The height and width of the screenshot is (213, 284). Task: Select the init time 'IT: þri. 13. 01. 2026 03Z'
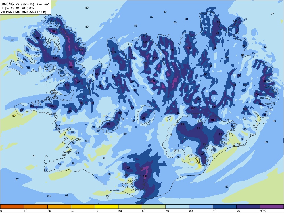pyautogui.click(x=17, y=8)
